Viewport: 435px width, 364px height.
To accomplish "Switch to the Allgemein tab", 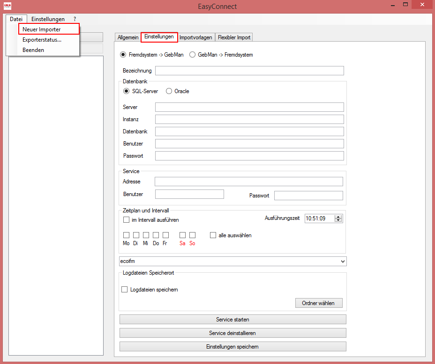I will 127,37.
